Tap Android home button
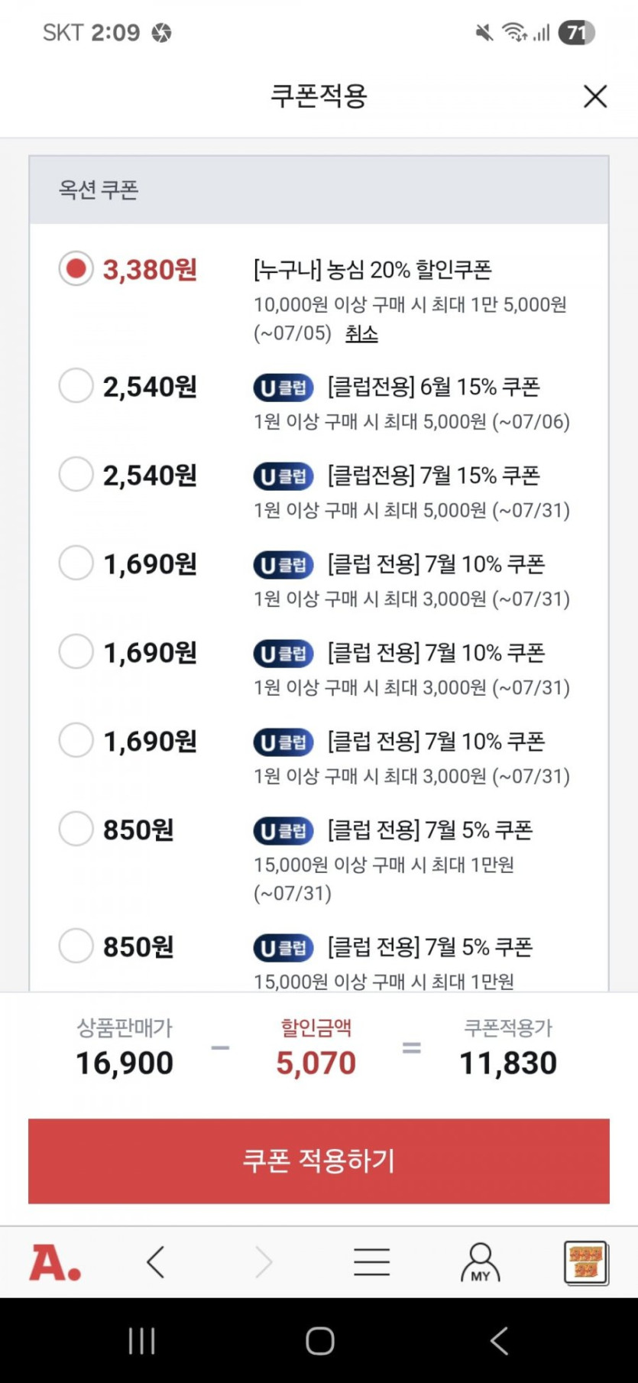The height and width of the screenshot is (1383, 638). pos(319,1341)
